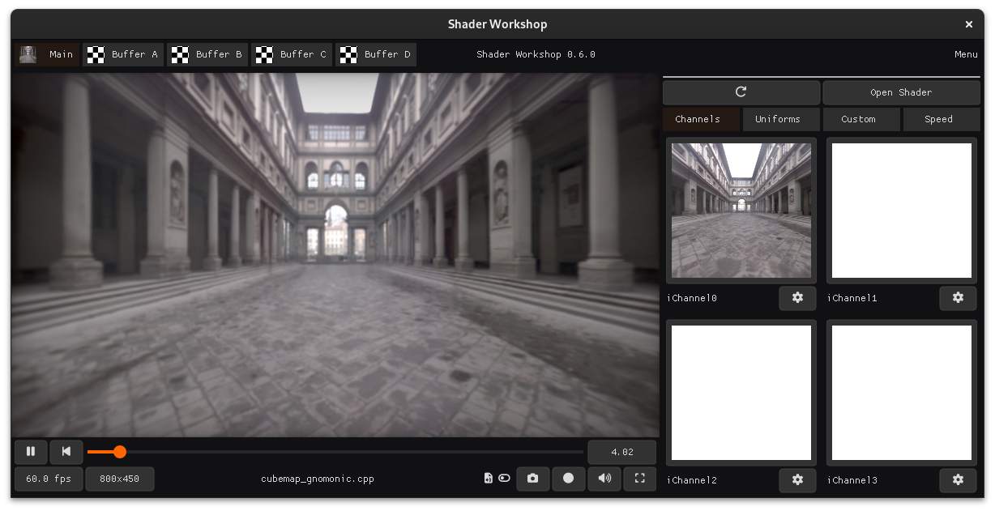Select the empty iChannel3 slot
The width and height of the screenshot is (995, 511).
click(902, 393)
